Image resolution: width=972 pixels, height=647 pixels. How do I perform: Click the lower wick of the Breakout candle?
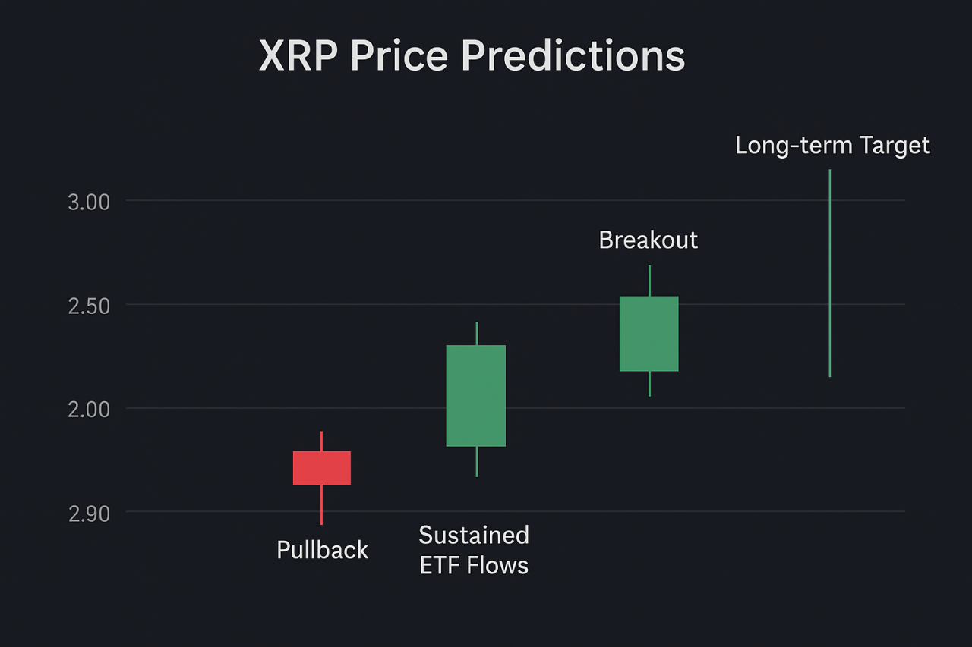pos(650,384)
